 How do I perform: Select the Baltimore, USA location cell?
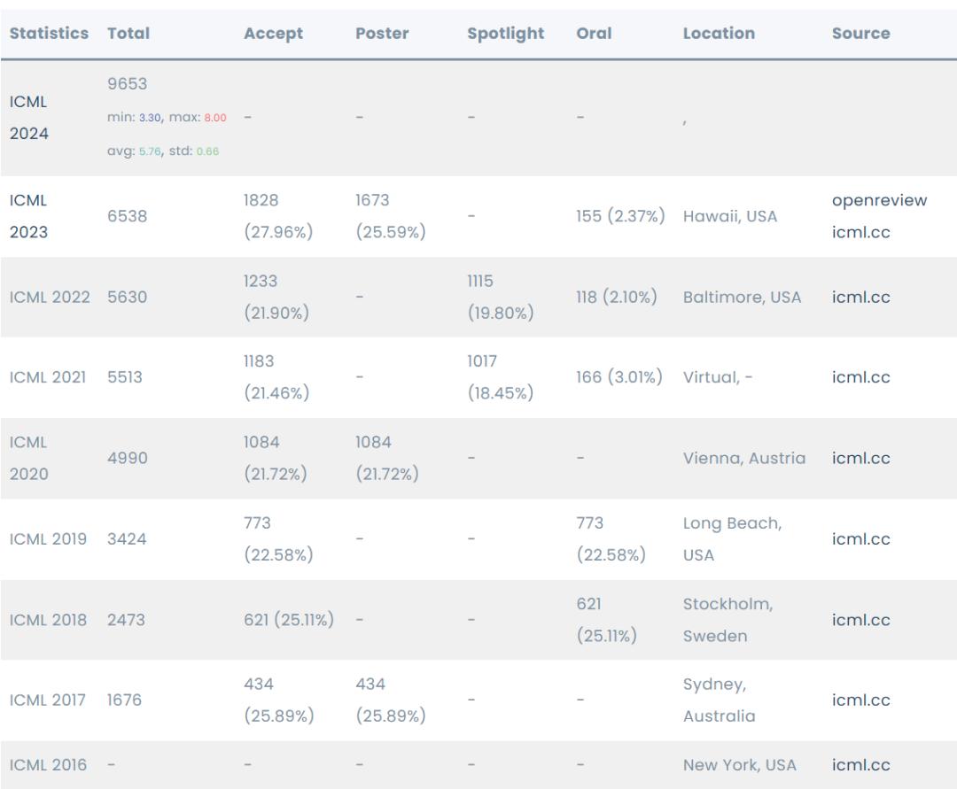742,297
